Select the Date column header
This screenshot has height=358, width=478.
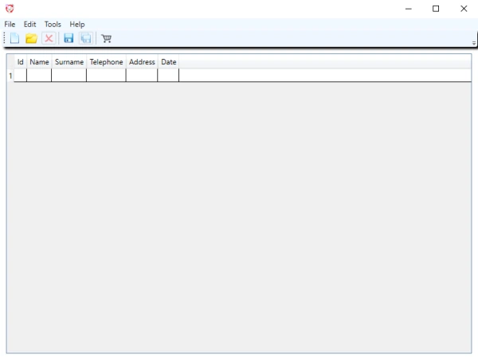(x=169, y=62)
